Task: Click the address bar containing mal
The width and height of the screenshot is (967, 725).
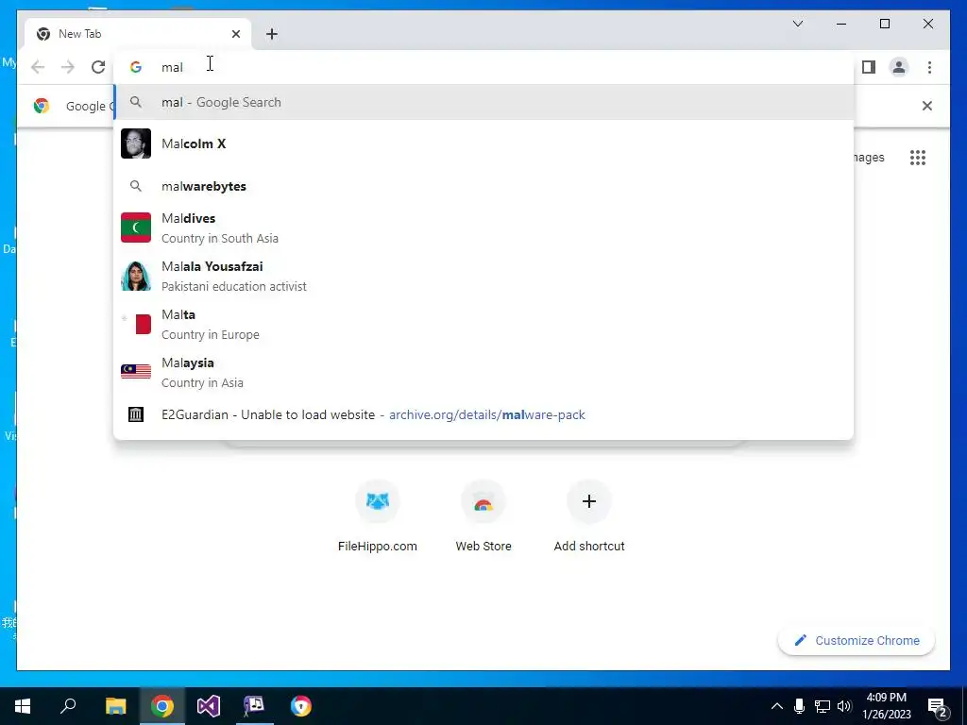Action: tap(483, 67)
